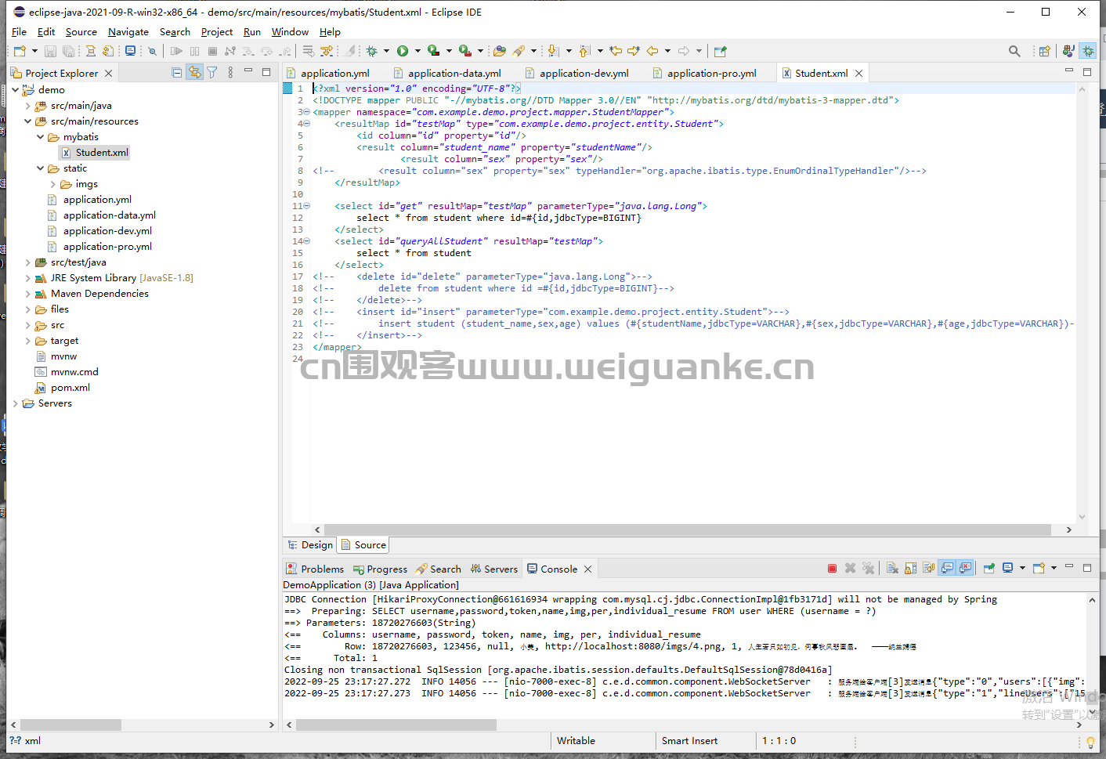1106x759 pixels.
Task: Toggle Link with Editor in Project Explorer
Action: point(194,72)
